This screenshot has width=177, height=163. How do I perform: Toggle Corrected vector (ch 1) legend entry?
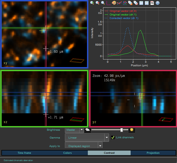(x=124, y=18)
